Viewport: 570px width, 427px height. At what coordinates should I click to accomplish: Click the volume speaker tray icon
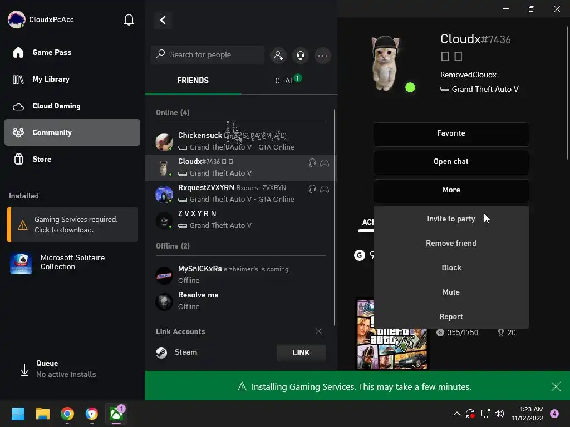click(x=499, y=414)
